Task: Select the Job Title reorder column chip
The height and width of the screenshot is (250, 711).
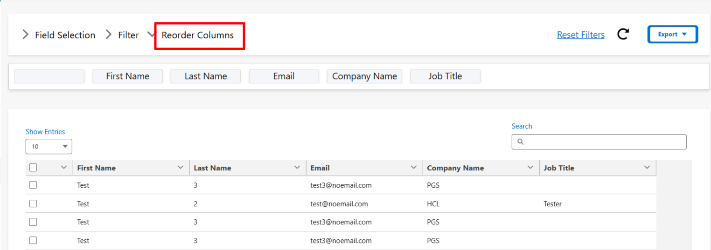Action: (x=445, y=76)
